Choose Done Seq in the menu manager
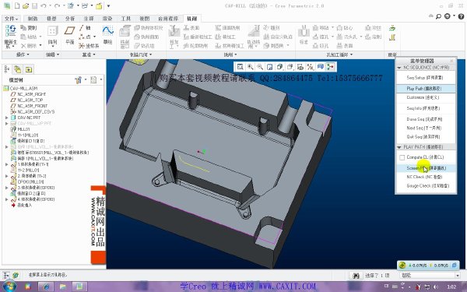 click(426, 119)
